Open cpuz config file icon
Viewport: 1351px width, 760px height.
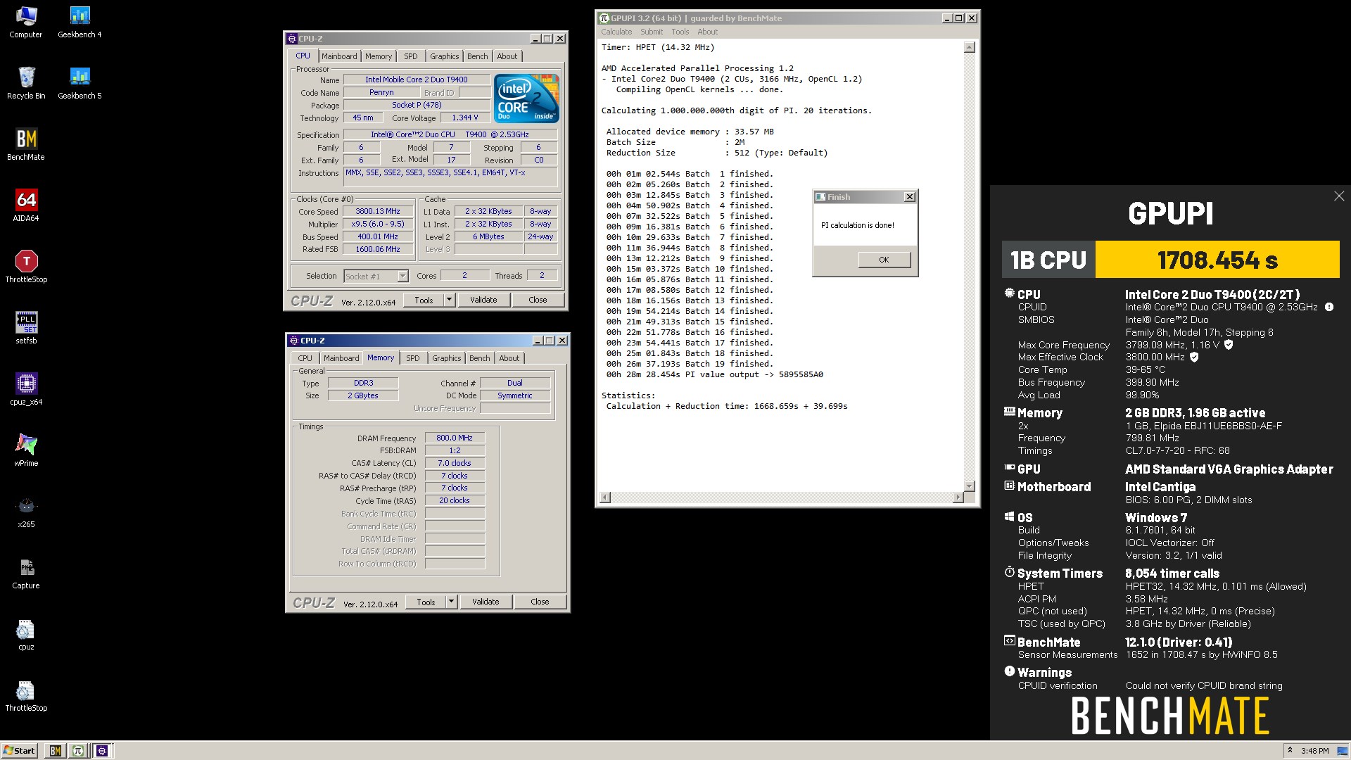(26, 634)
